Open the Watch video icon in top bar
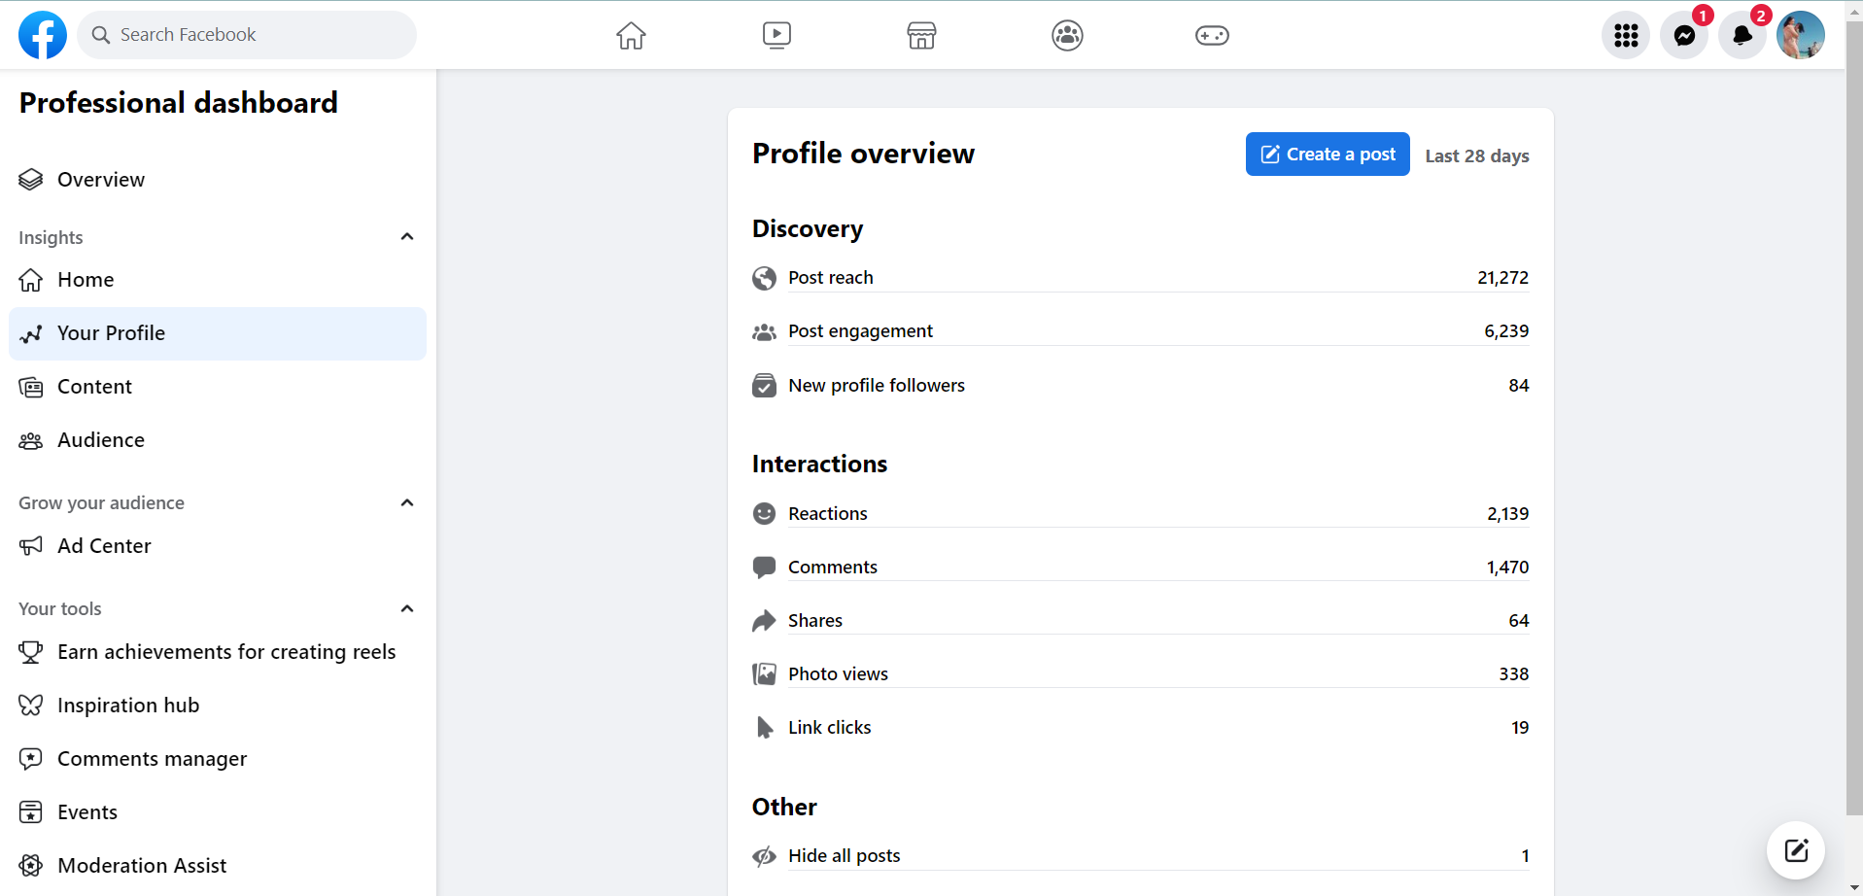 click(776, 36)
